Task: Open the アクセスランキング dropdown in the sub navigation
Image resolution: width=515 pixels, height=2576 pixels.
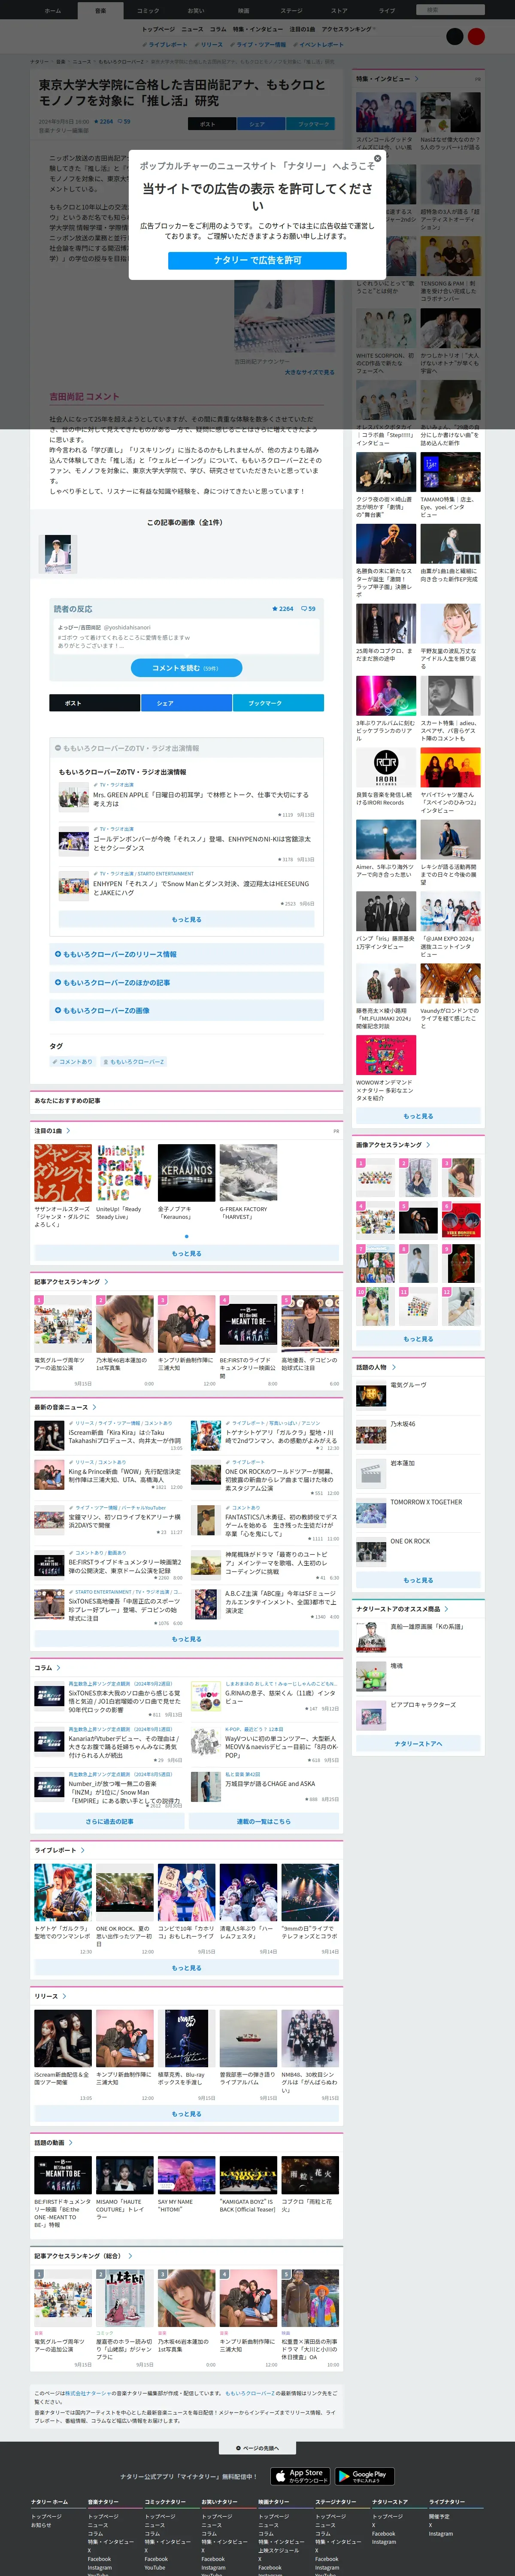Action: point(348,29)
